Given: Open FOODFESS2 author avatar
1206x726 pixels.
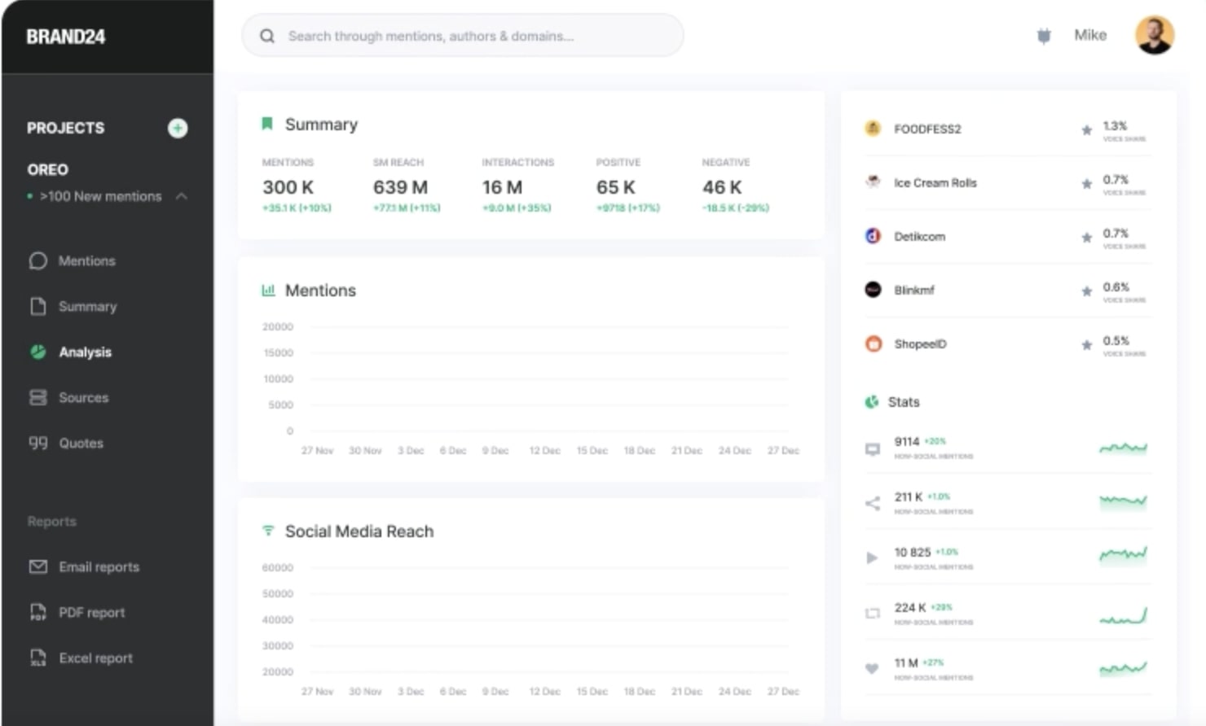Looking at the screenshot, I should [873, 129].
